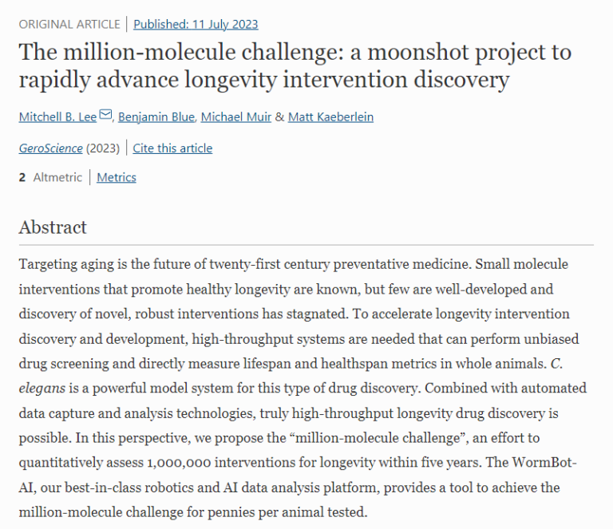This screenshot has height=529, width=613.
Task: Open the article Metrics link
Action: [x=117, y=177]
